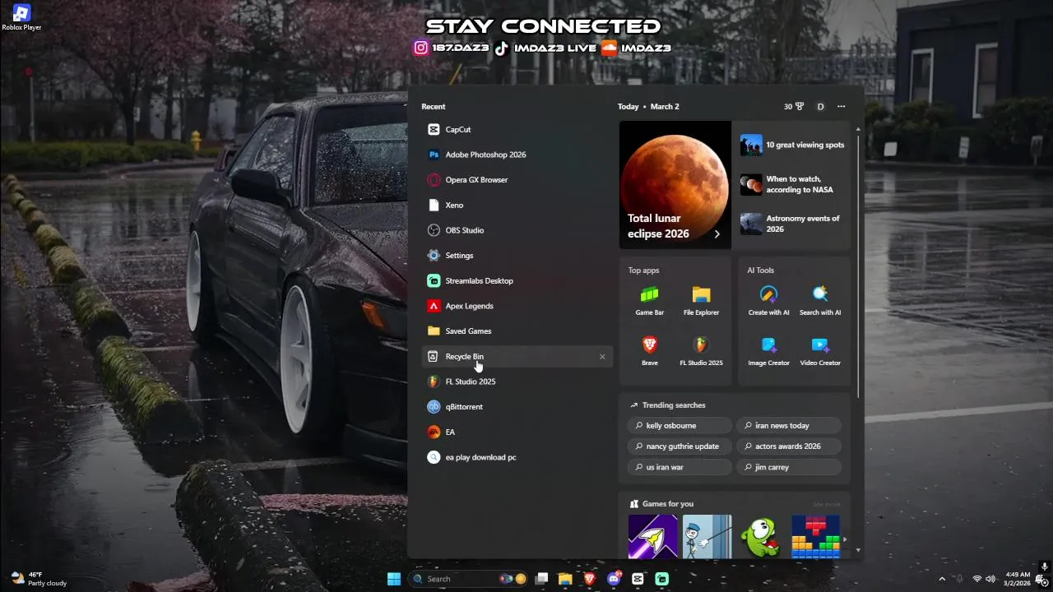Open Streamlabs from the taskbar
Viewport: 1053px width, 592px height.
[662, 579]
